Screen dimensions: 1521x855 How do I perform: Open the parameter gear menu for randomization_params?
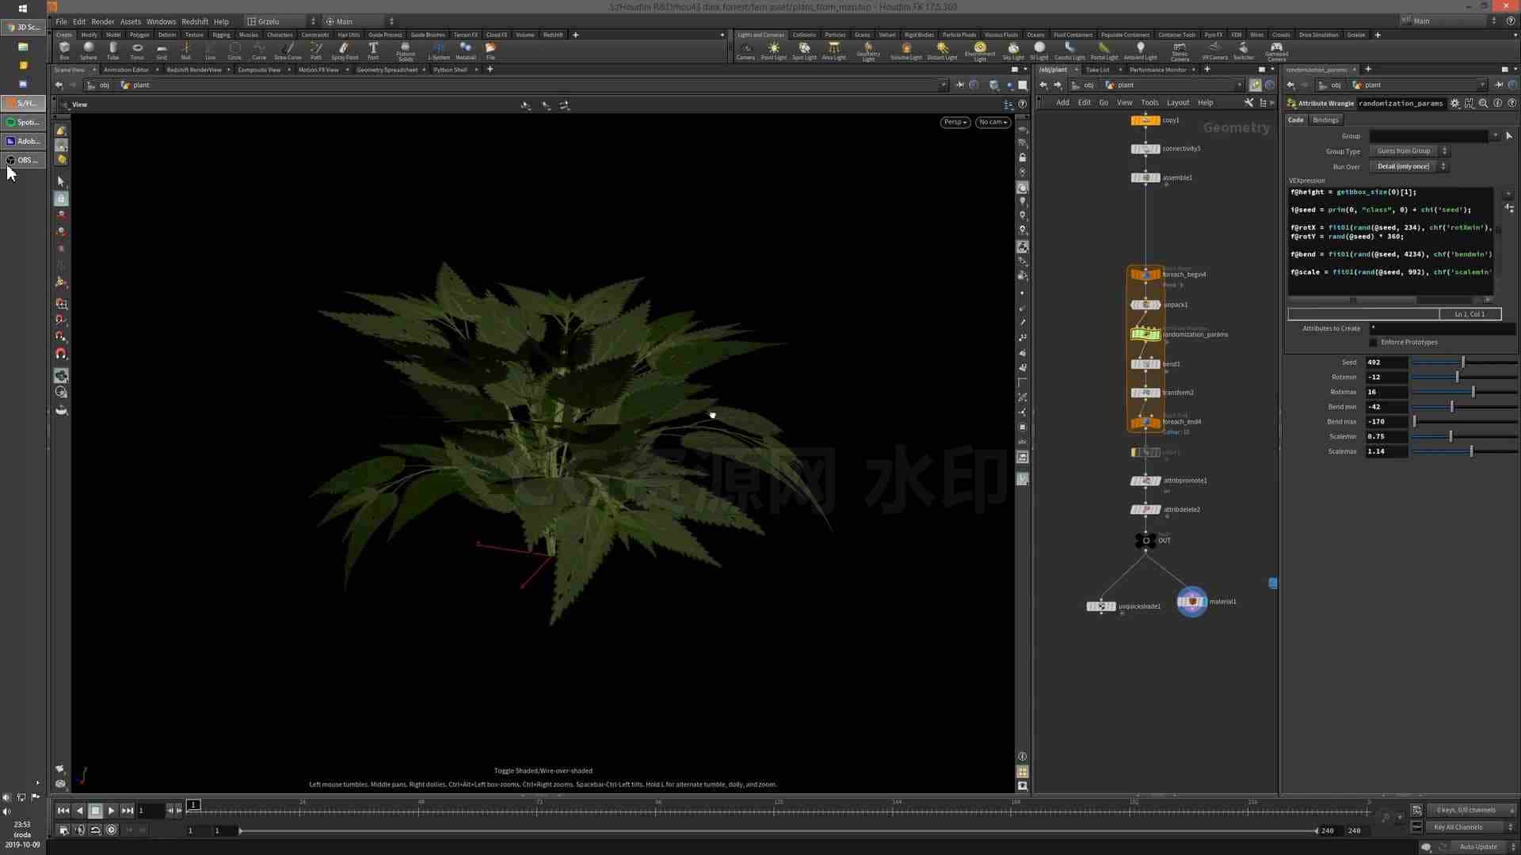click(x=1454, y=103)
